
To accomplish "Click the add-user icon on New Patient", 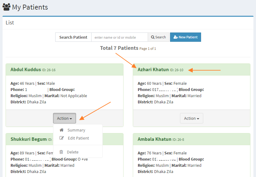I will (176, 37).
